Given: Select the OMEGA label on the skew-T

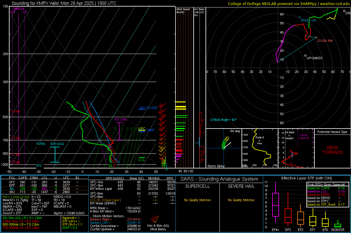Looking at the screenshot, I should tap(18, 9).
